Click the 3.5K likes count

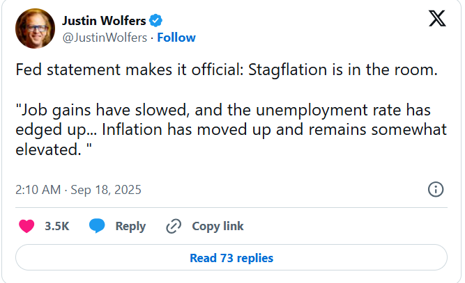(56, 226)
